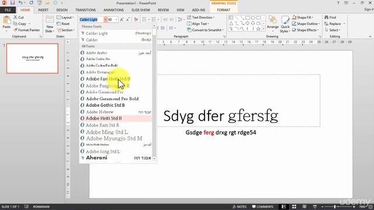The height and width of the screenshot is (210, 374).
Task: Insert a New Slide
Action: coord(50,24)
